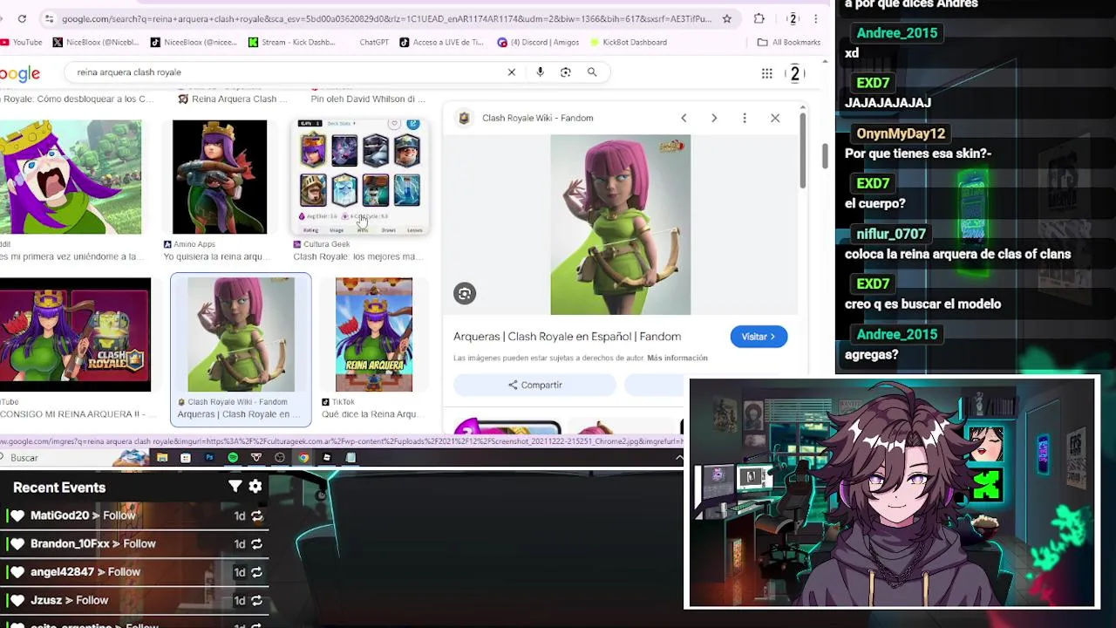
Task: Open Google Lens image search icon
Action: tap(566, 72)
